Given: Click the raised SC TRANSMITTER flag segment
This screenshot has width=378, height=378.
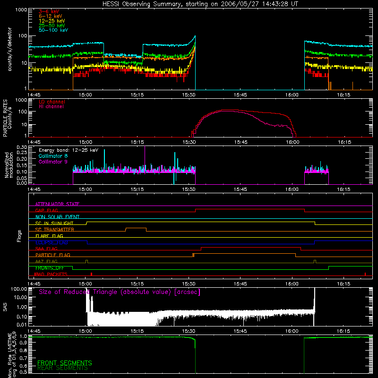Looking at the screenshot, I should (136, 228).
